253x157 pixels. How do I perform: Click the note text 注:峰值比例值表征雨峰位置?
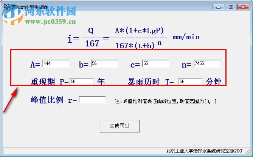pos(146,101)
